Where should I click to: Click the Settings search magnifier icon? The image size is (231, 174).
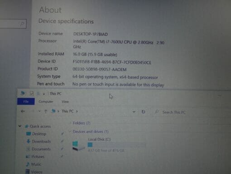click(x=22, y=24)
